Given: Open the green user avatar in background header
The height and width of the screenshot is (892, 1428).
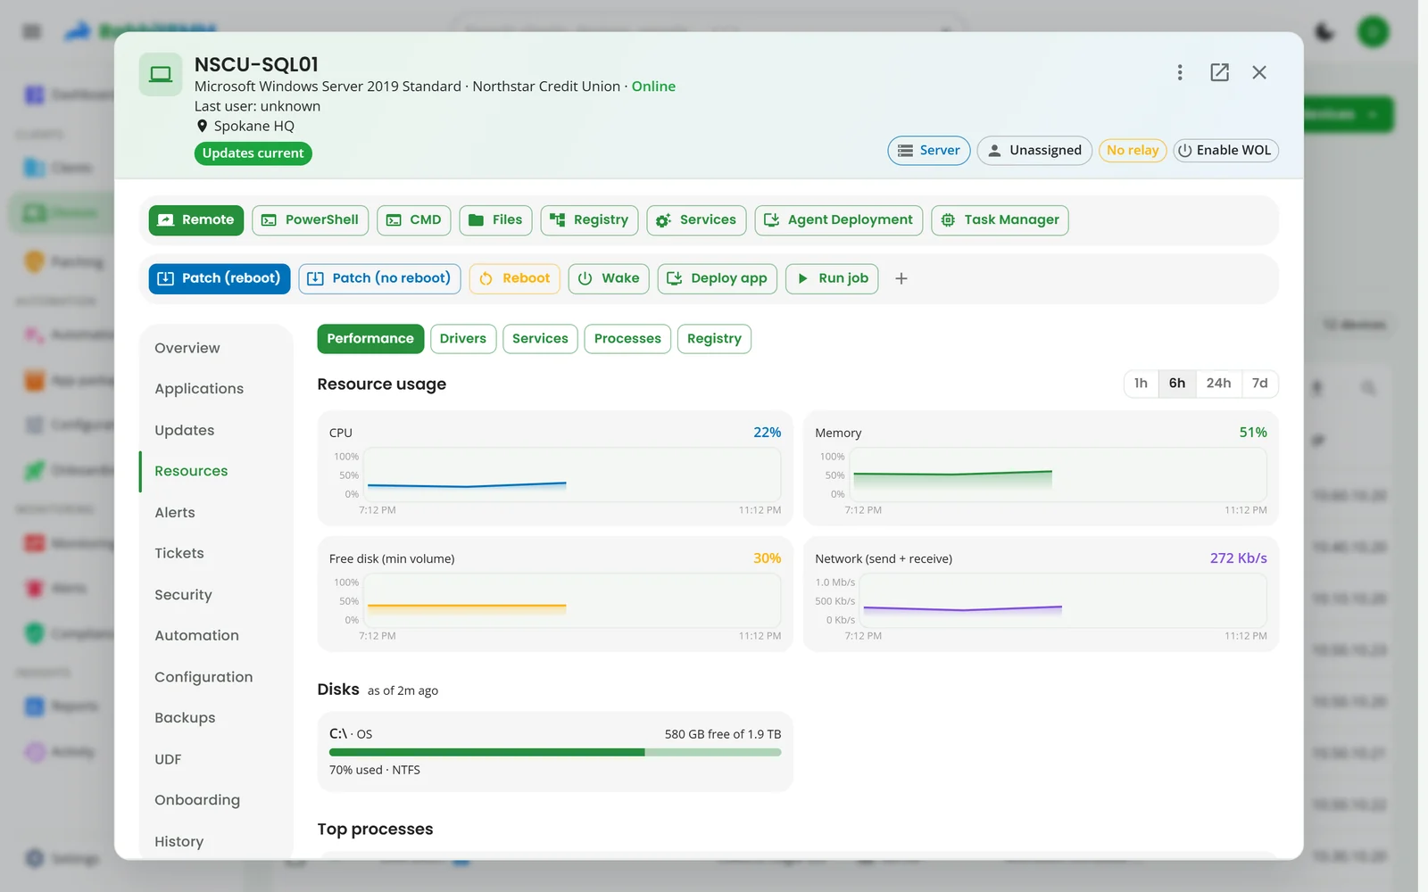Looking at the screenshot, I should pyautogui.click(x=1374, y=32).
